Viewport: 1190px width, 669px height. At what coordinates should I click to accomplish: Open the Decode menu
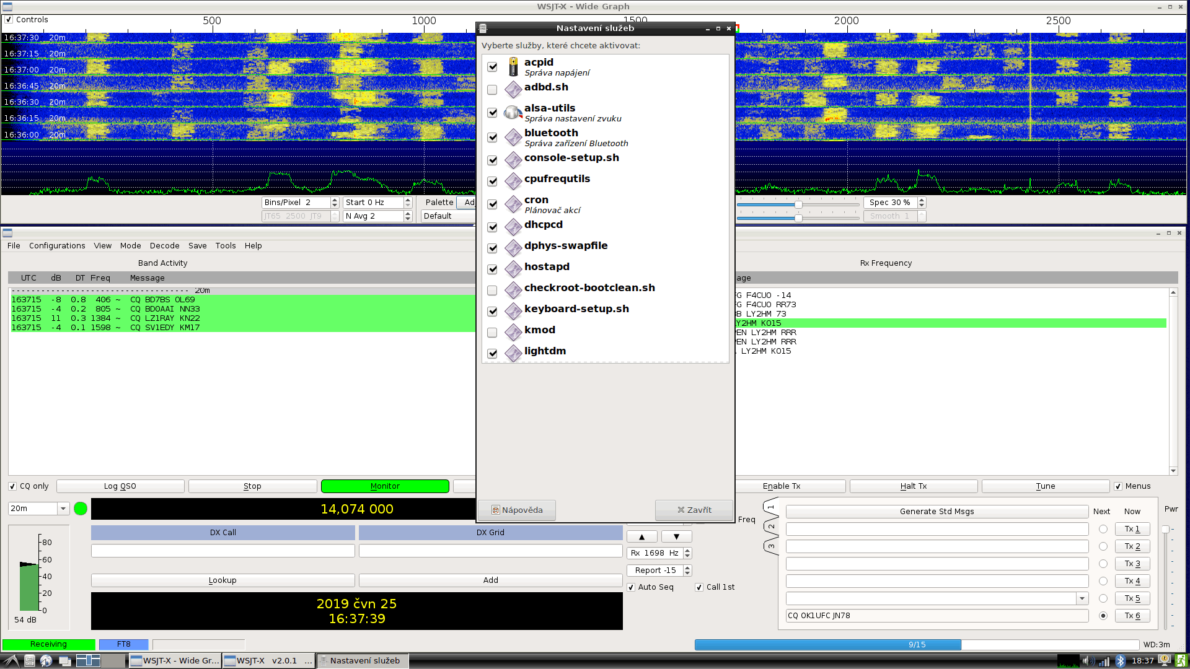[x=164, y=246]
